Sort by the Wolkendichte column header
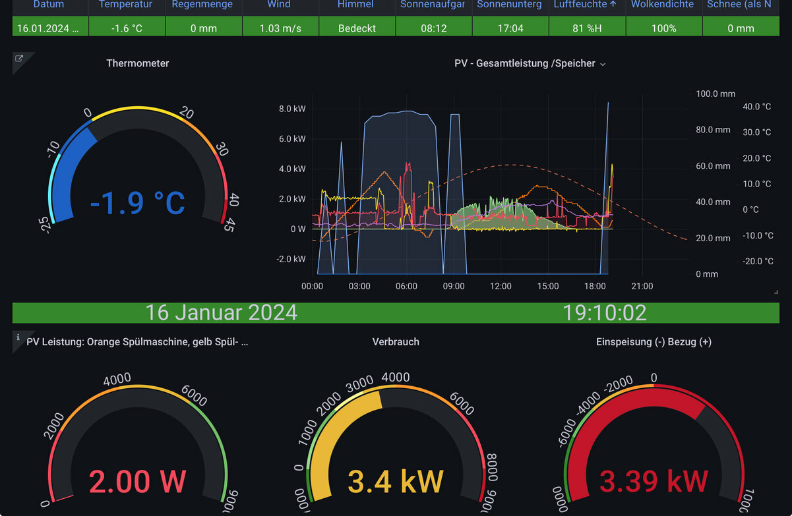This screenshot has height=516, width=792. tap(662, 5)
